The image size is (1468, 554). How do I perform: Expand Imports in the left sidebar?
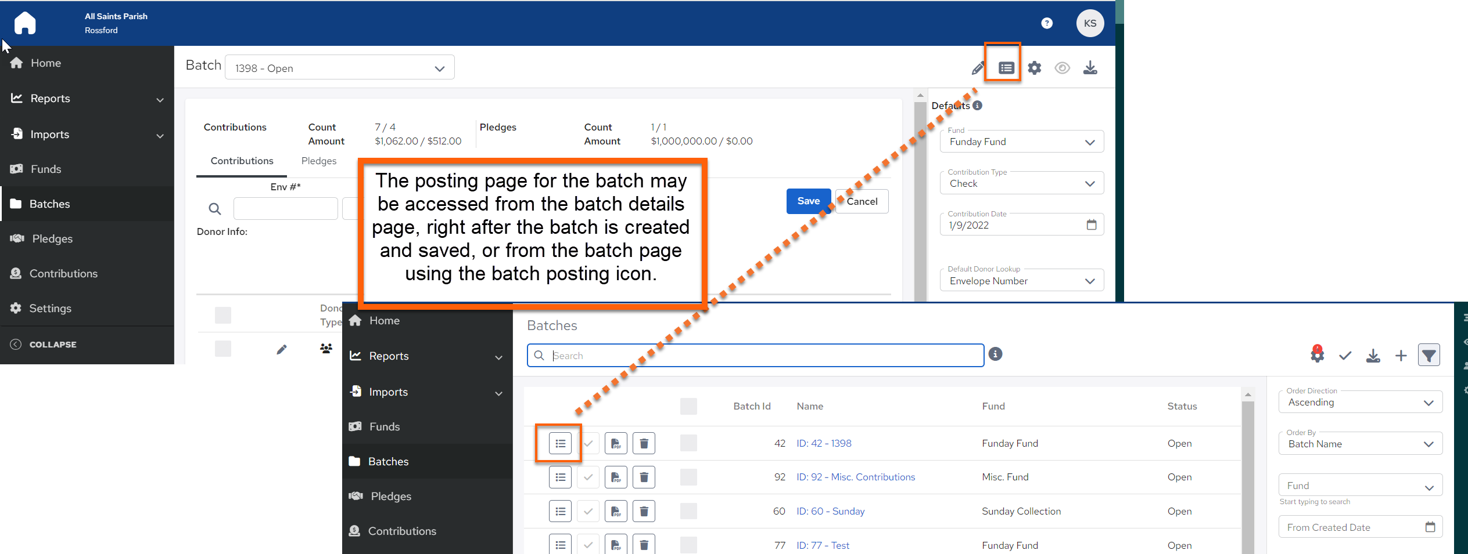87,134
